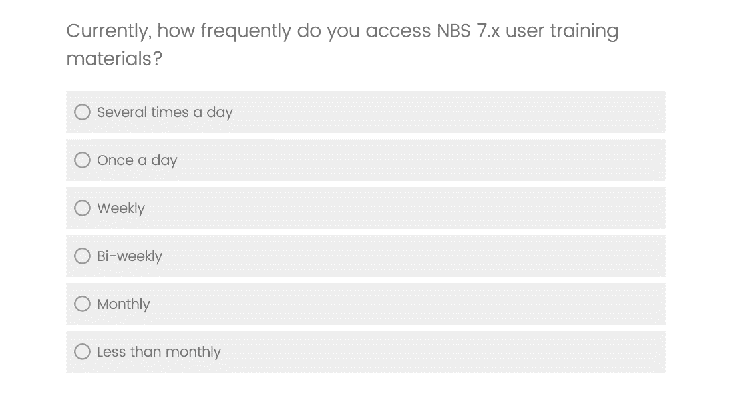Click the "Several times a day" label text
732x412 pixels.
pos(164,112)
